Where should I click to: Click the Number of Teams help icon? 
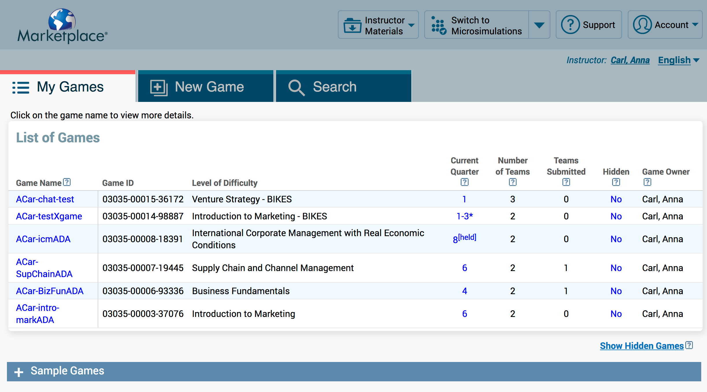tap(512, 182)
